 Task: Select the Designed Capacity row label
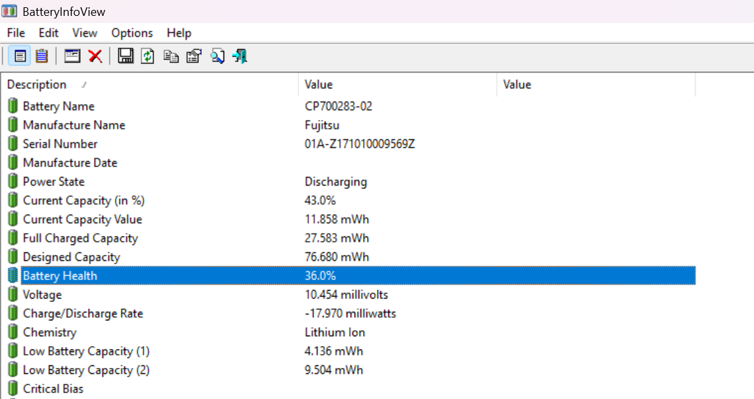point(71,257)
